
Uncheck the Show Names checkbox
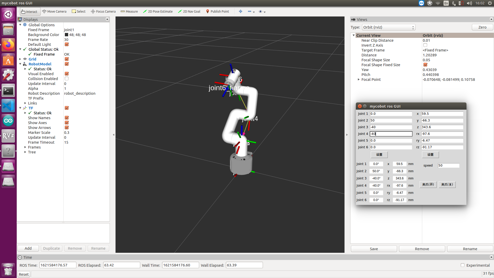pos(67,118)
